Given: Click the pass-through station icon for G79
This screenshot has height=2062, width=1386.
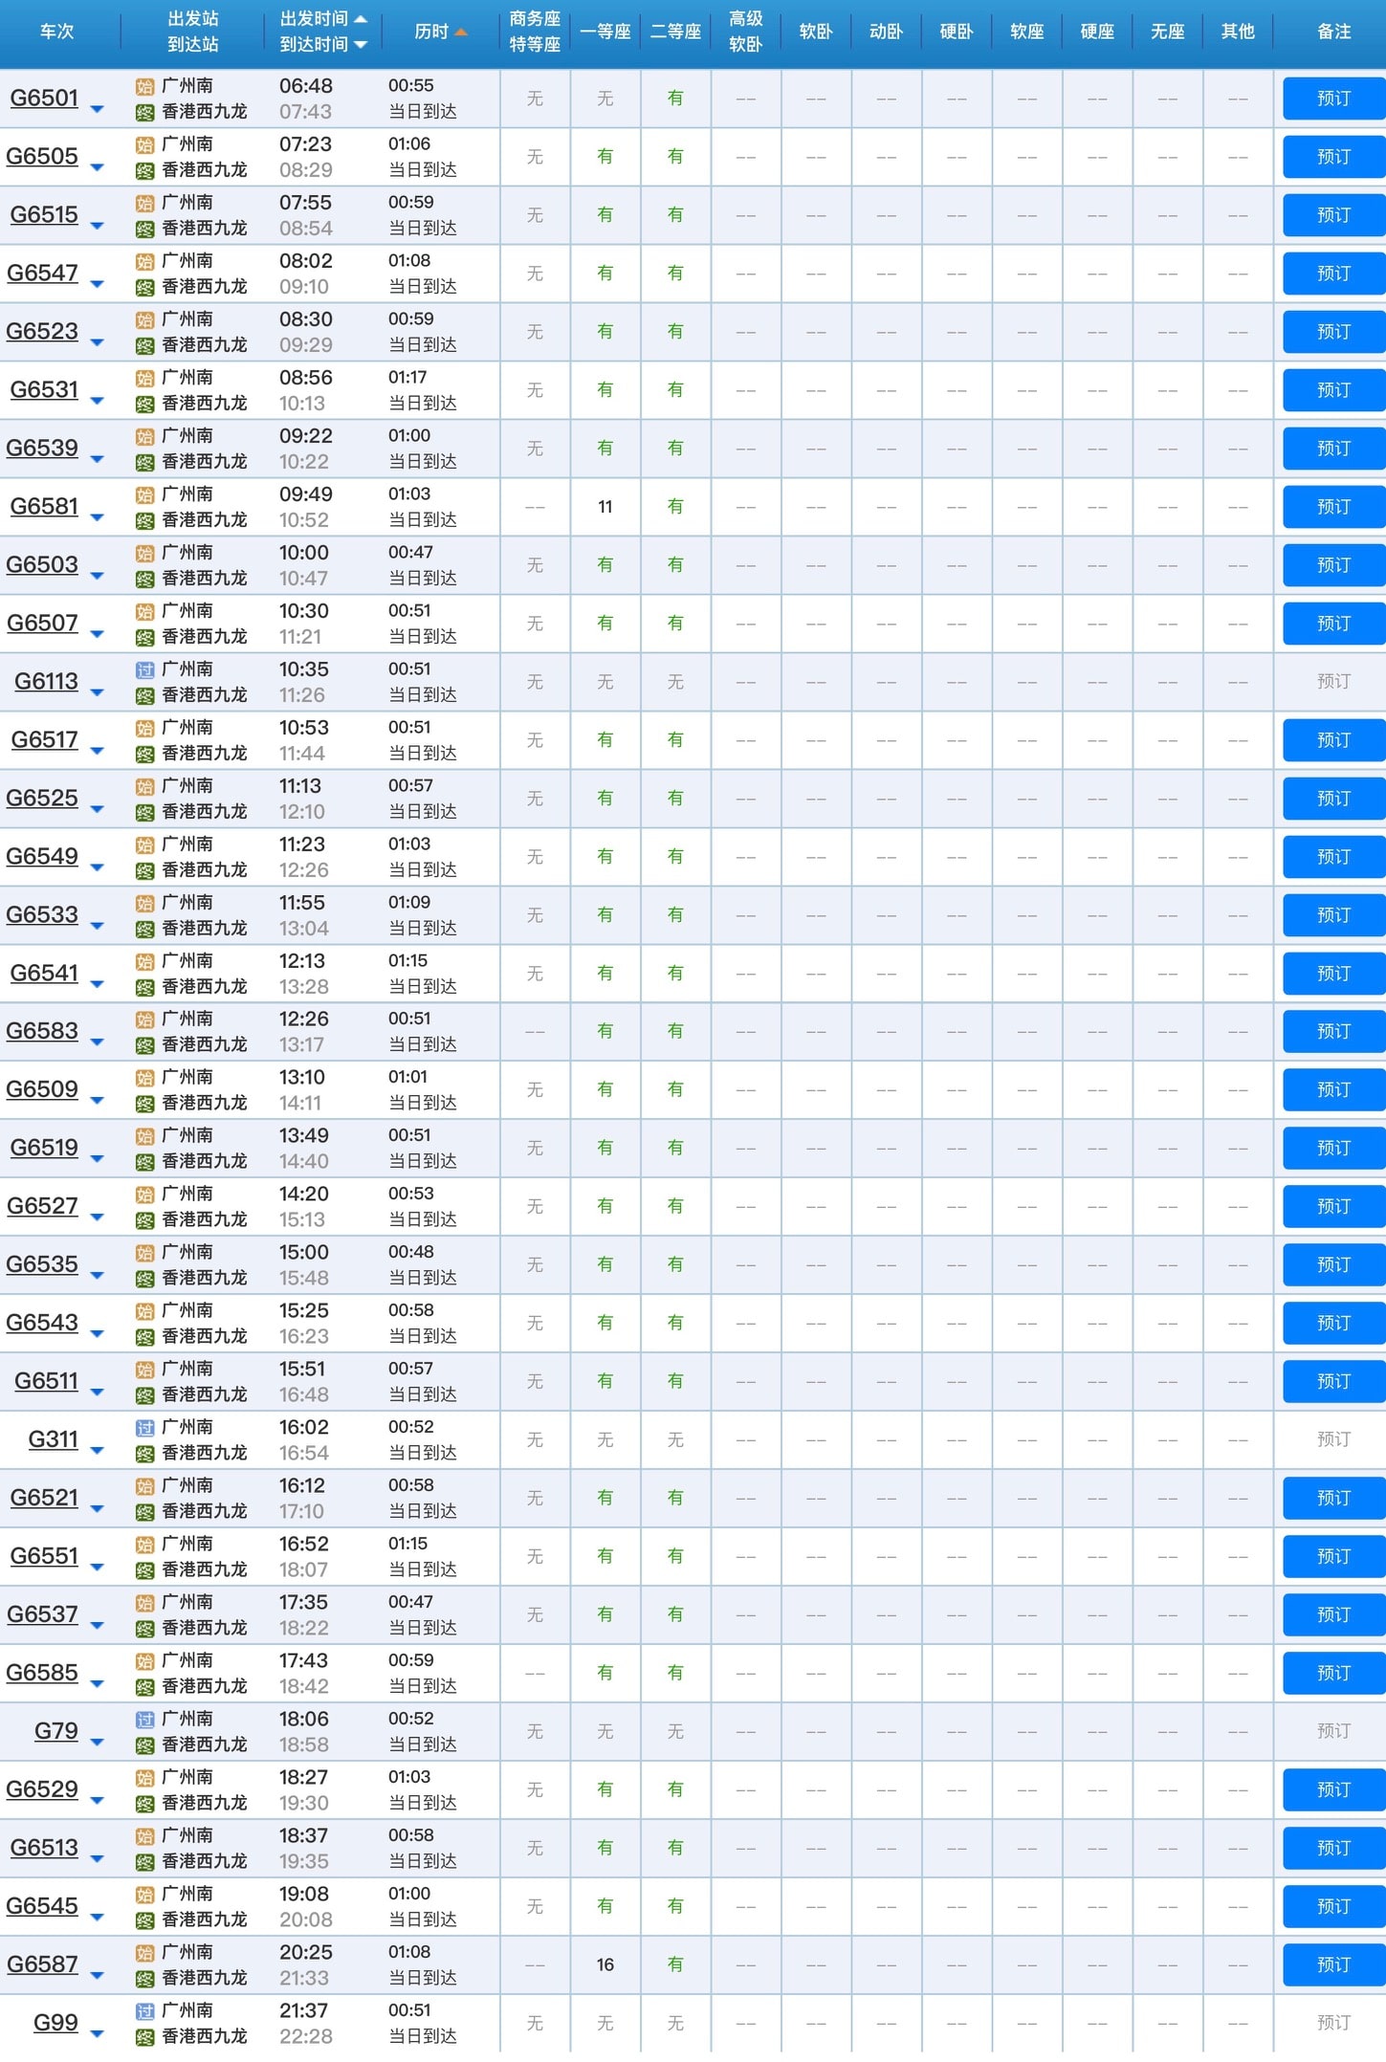Looking at the screenshot, I should point(144,1720).
